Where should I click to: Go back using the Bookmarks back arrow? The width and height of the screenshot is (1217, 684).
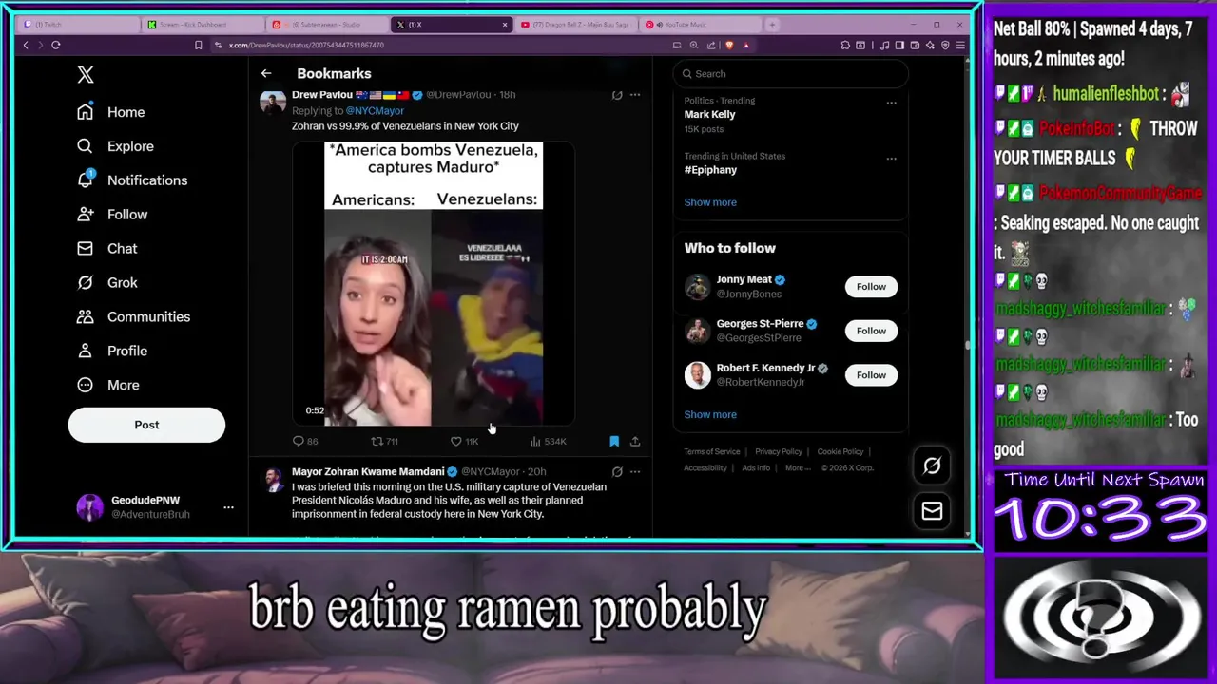(x=266, y=73)
